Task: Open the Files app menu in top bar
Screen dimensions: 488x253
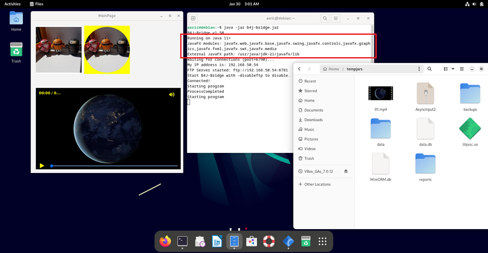Action: 36,4
